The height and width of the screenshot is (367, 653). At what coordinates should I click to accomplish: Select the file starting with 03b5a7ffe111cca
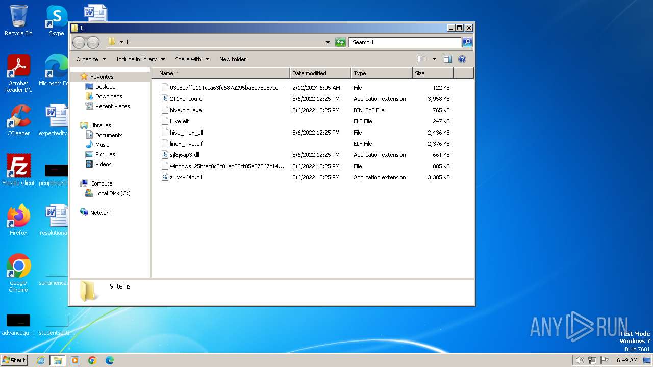[227, 88]
